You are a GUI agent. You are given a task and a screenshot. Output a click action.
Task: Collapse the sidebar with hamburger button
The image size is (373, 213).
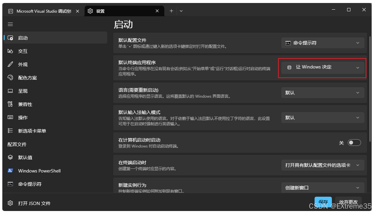point(10,24)
